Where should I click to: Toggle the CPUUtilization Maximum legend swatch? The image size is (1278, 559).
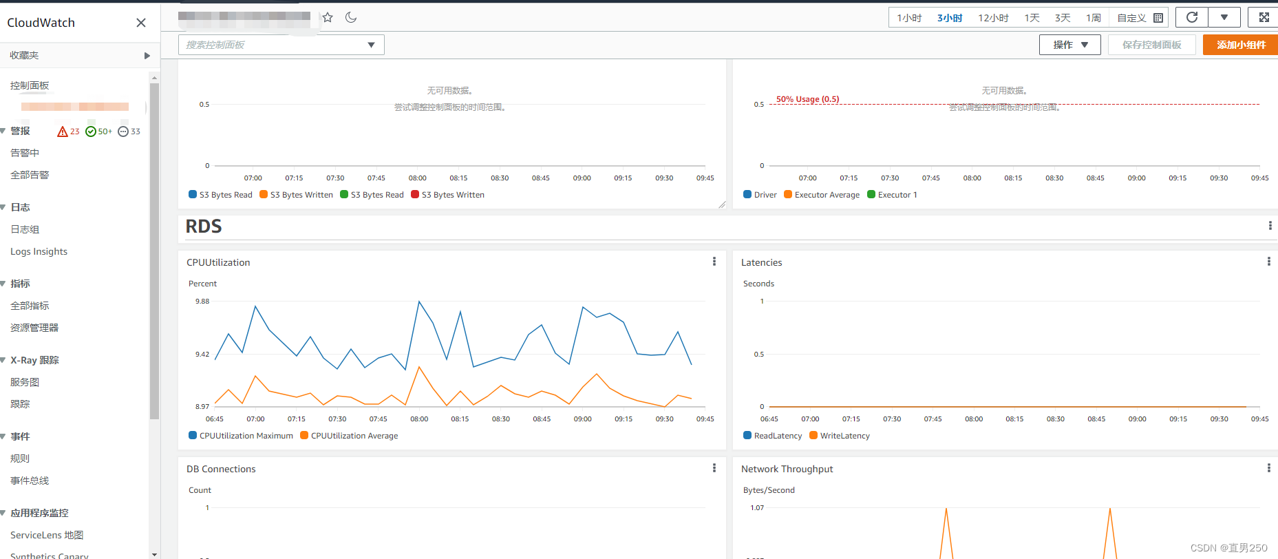click(193, 435)
